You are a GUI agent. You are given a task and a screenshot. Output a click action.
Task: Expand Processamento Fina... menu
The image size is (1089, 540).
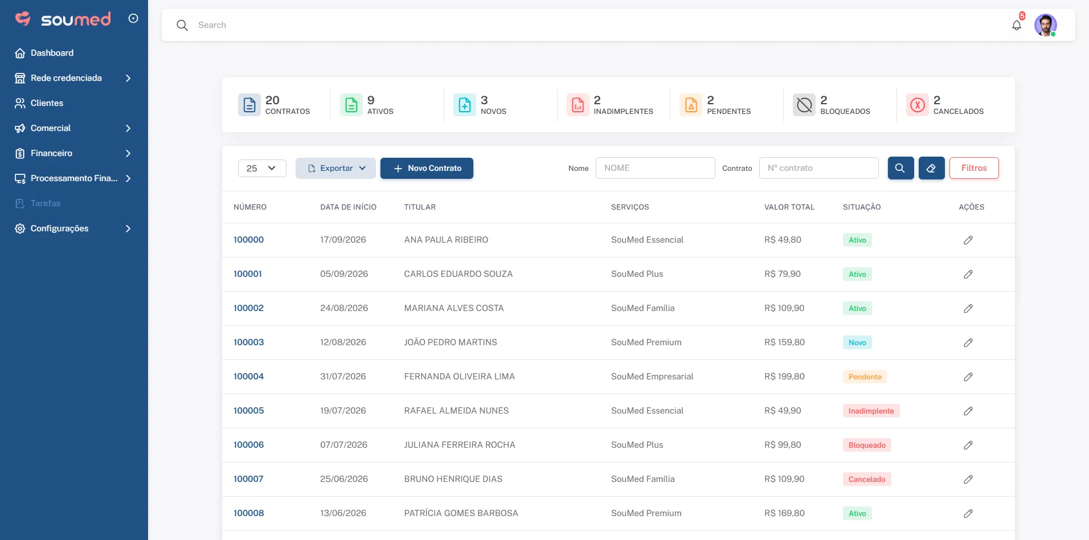(x=74, y=178)
